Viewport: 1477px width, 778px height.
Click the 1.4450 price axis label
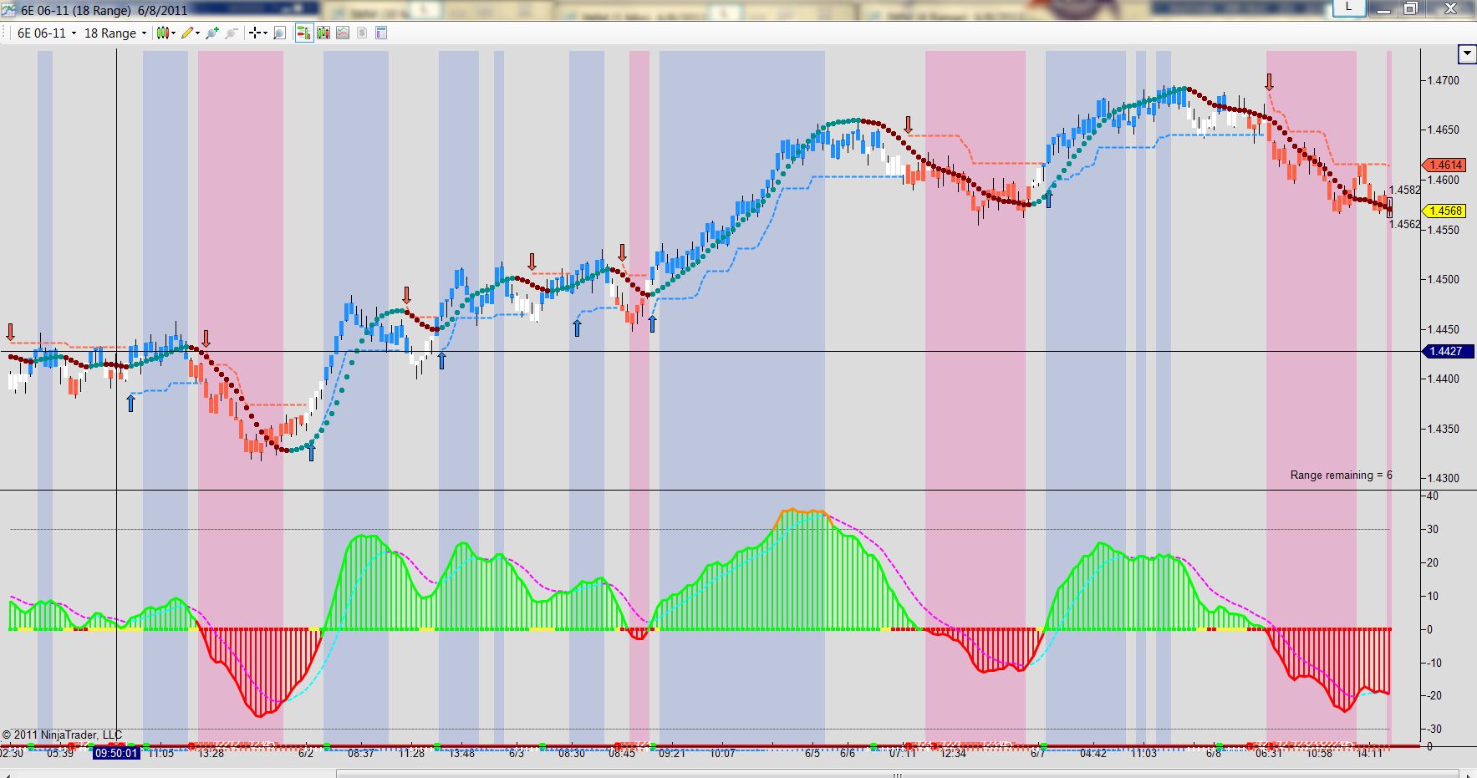click(1444, 330)
